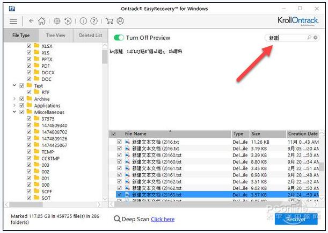Select the 1474809340 folder

pos(54,125)
